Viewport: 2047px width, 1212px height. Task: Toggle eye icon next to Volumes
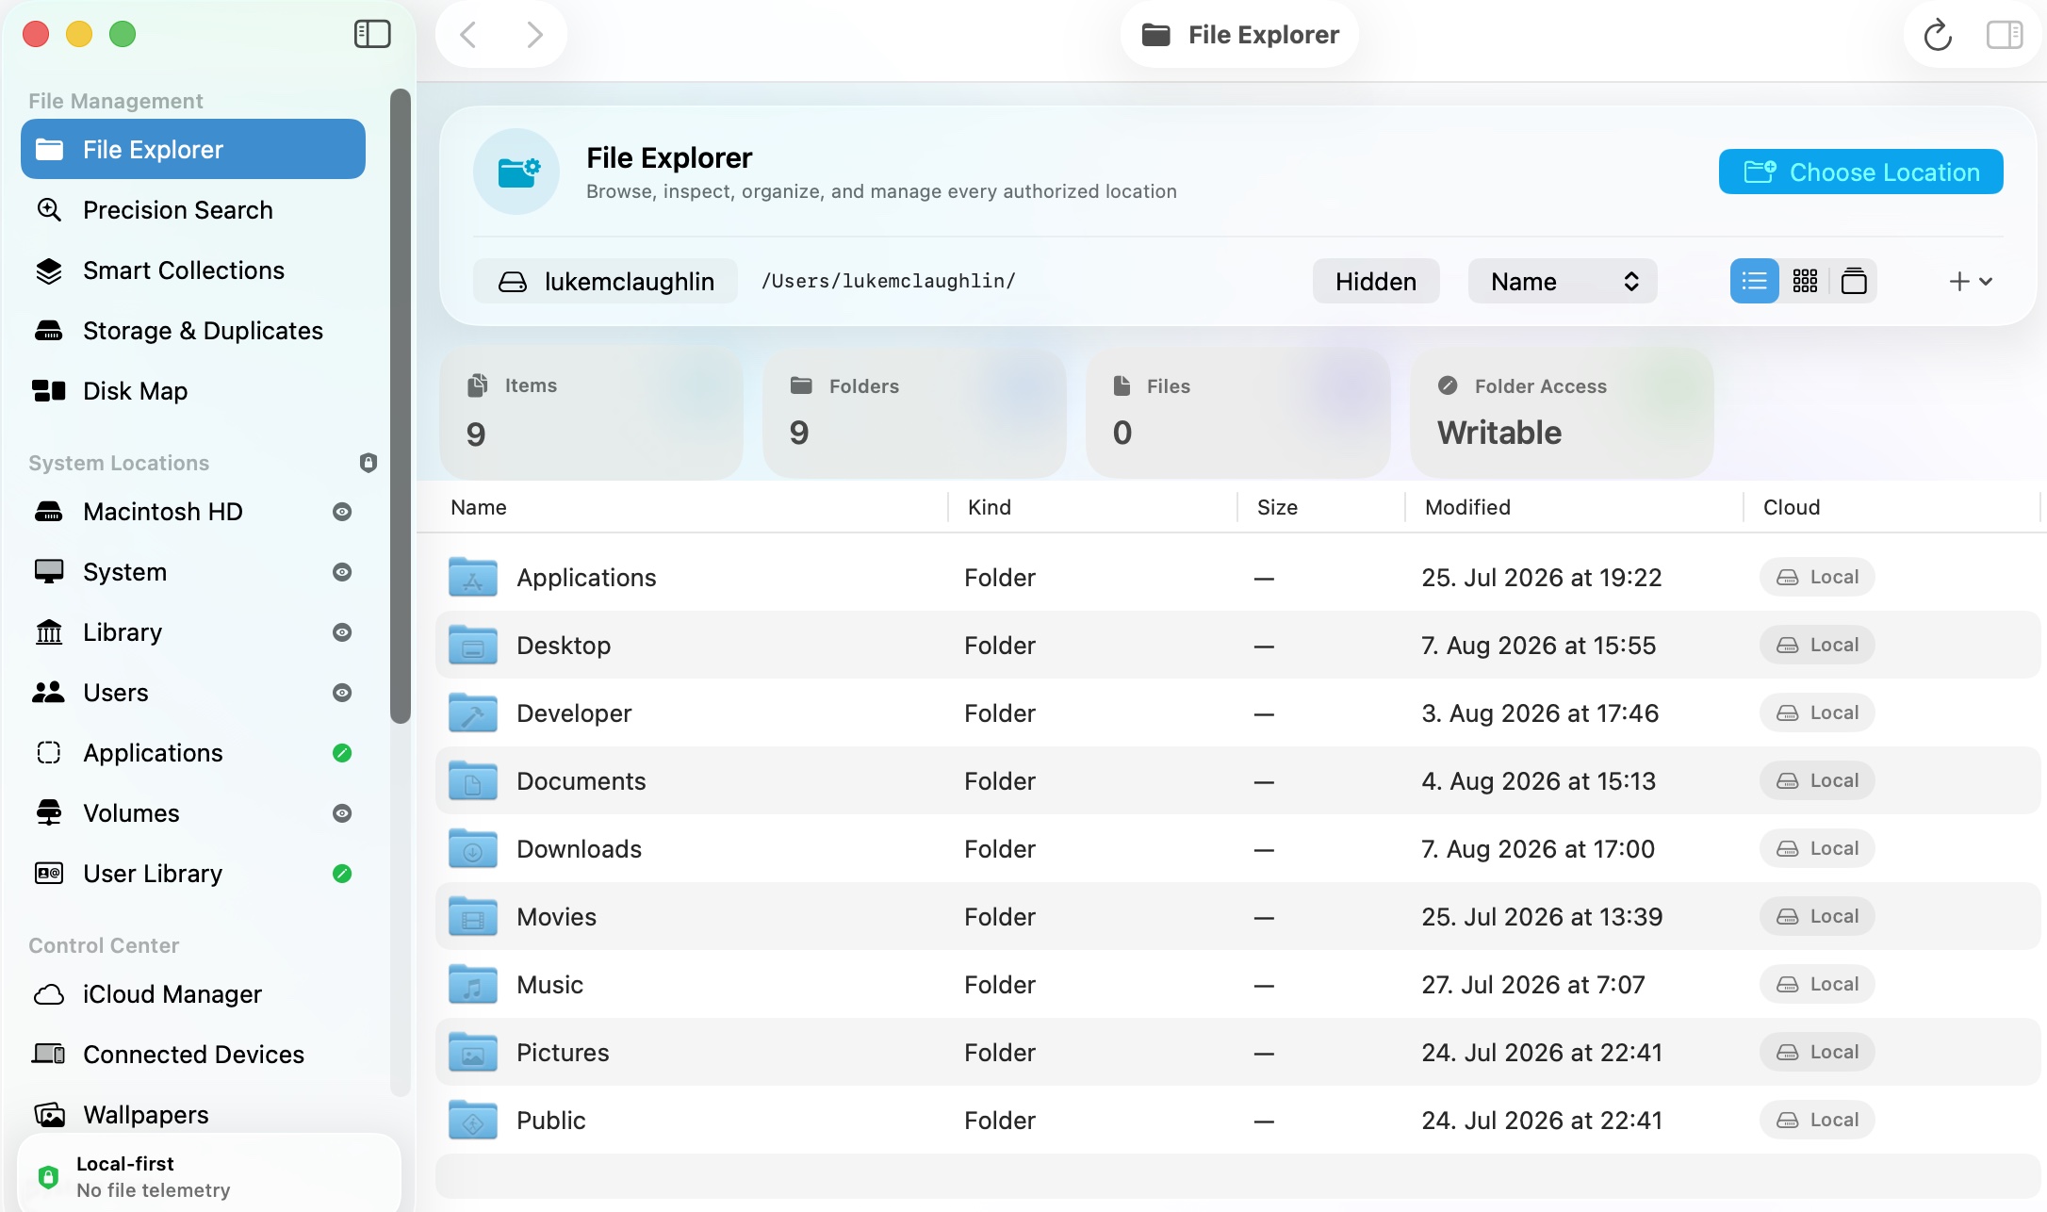[342, 813]
